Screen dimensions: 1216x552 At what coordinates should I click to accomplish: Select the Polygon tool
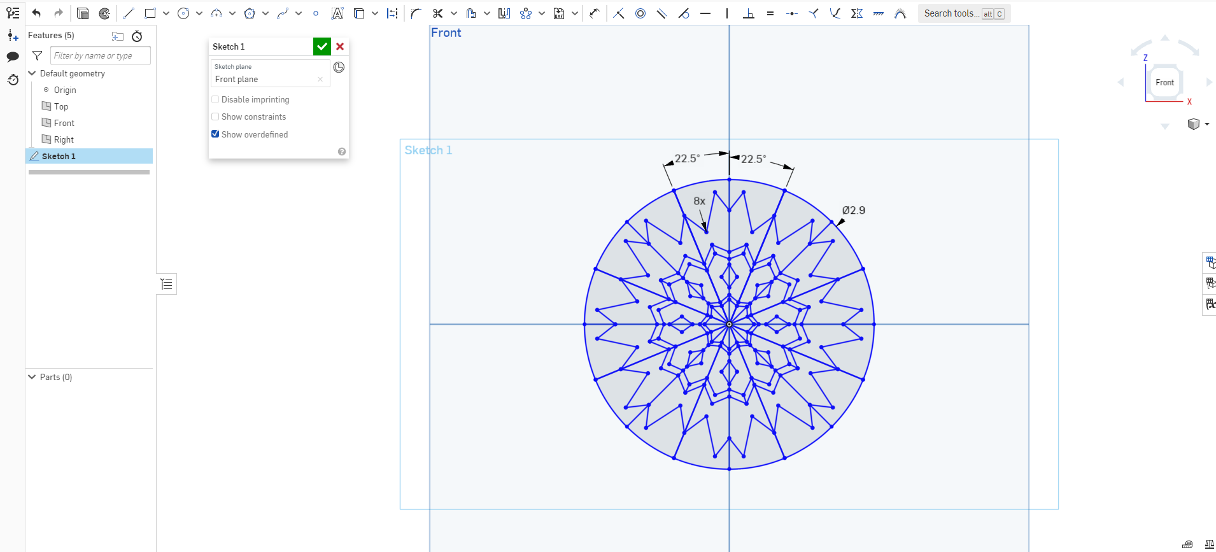(x=250, y=13)
